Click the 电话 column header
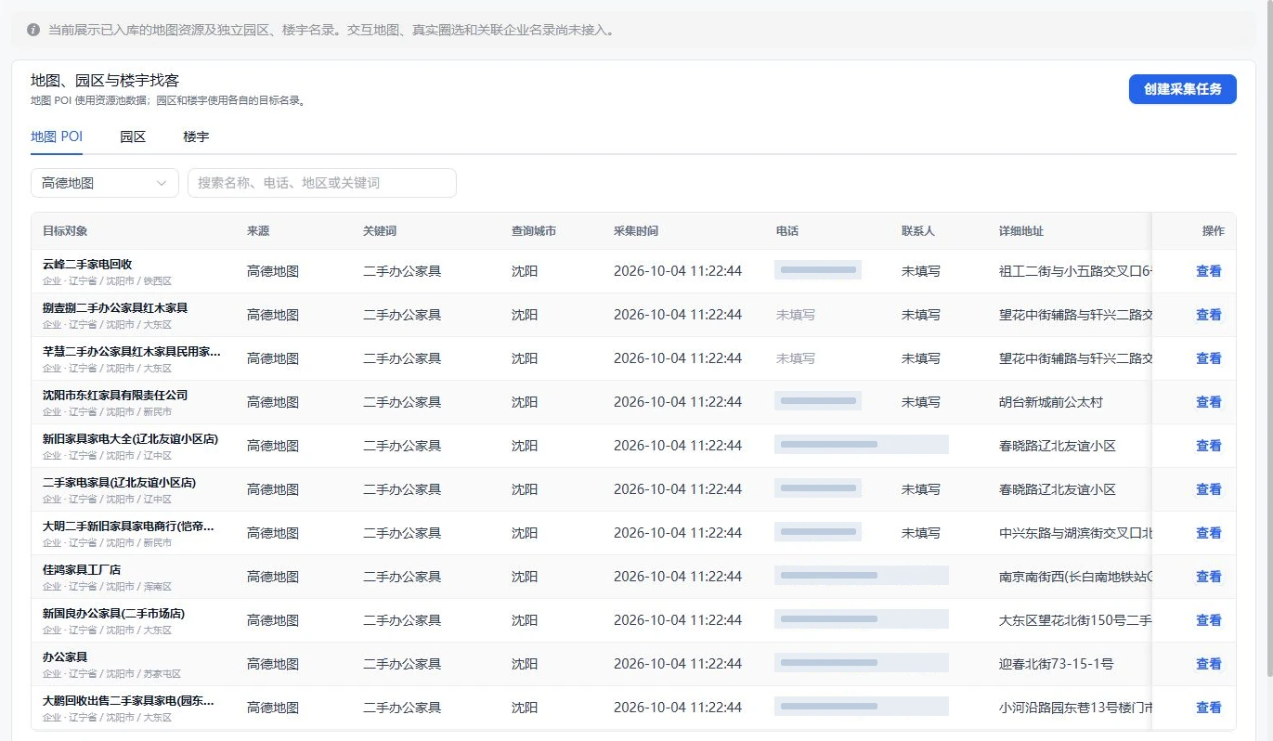The height and width of the screenshot is (741, 1273). (787, 231)
